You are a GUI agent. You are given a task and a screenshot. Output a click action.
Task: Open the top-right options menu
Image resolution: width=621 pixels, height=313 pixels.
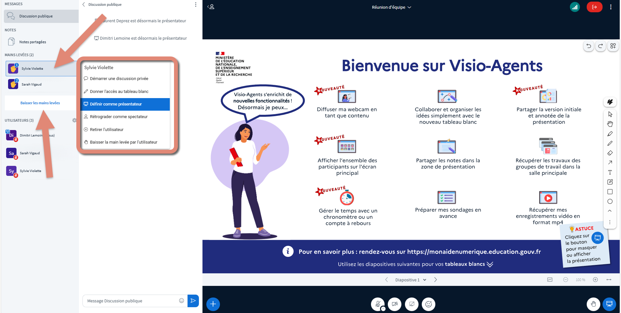(x=611, y=7)
